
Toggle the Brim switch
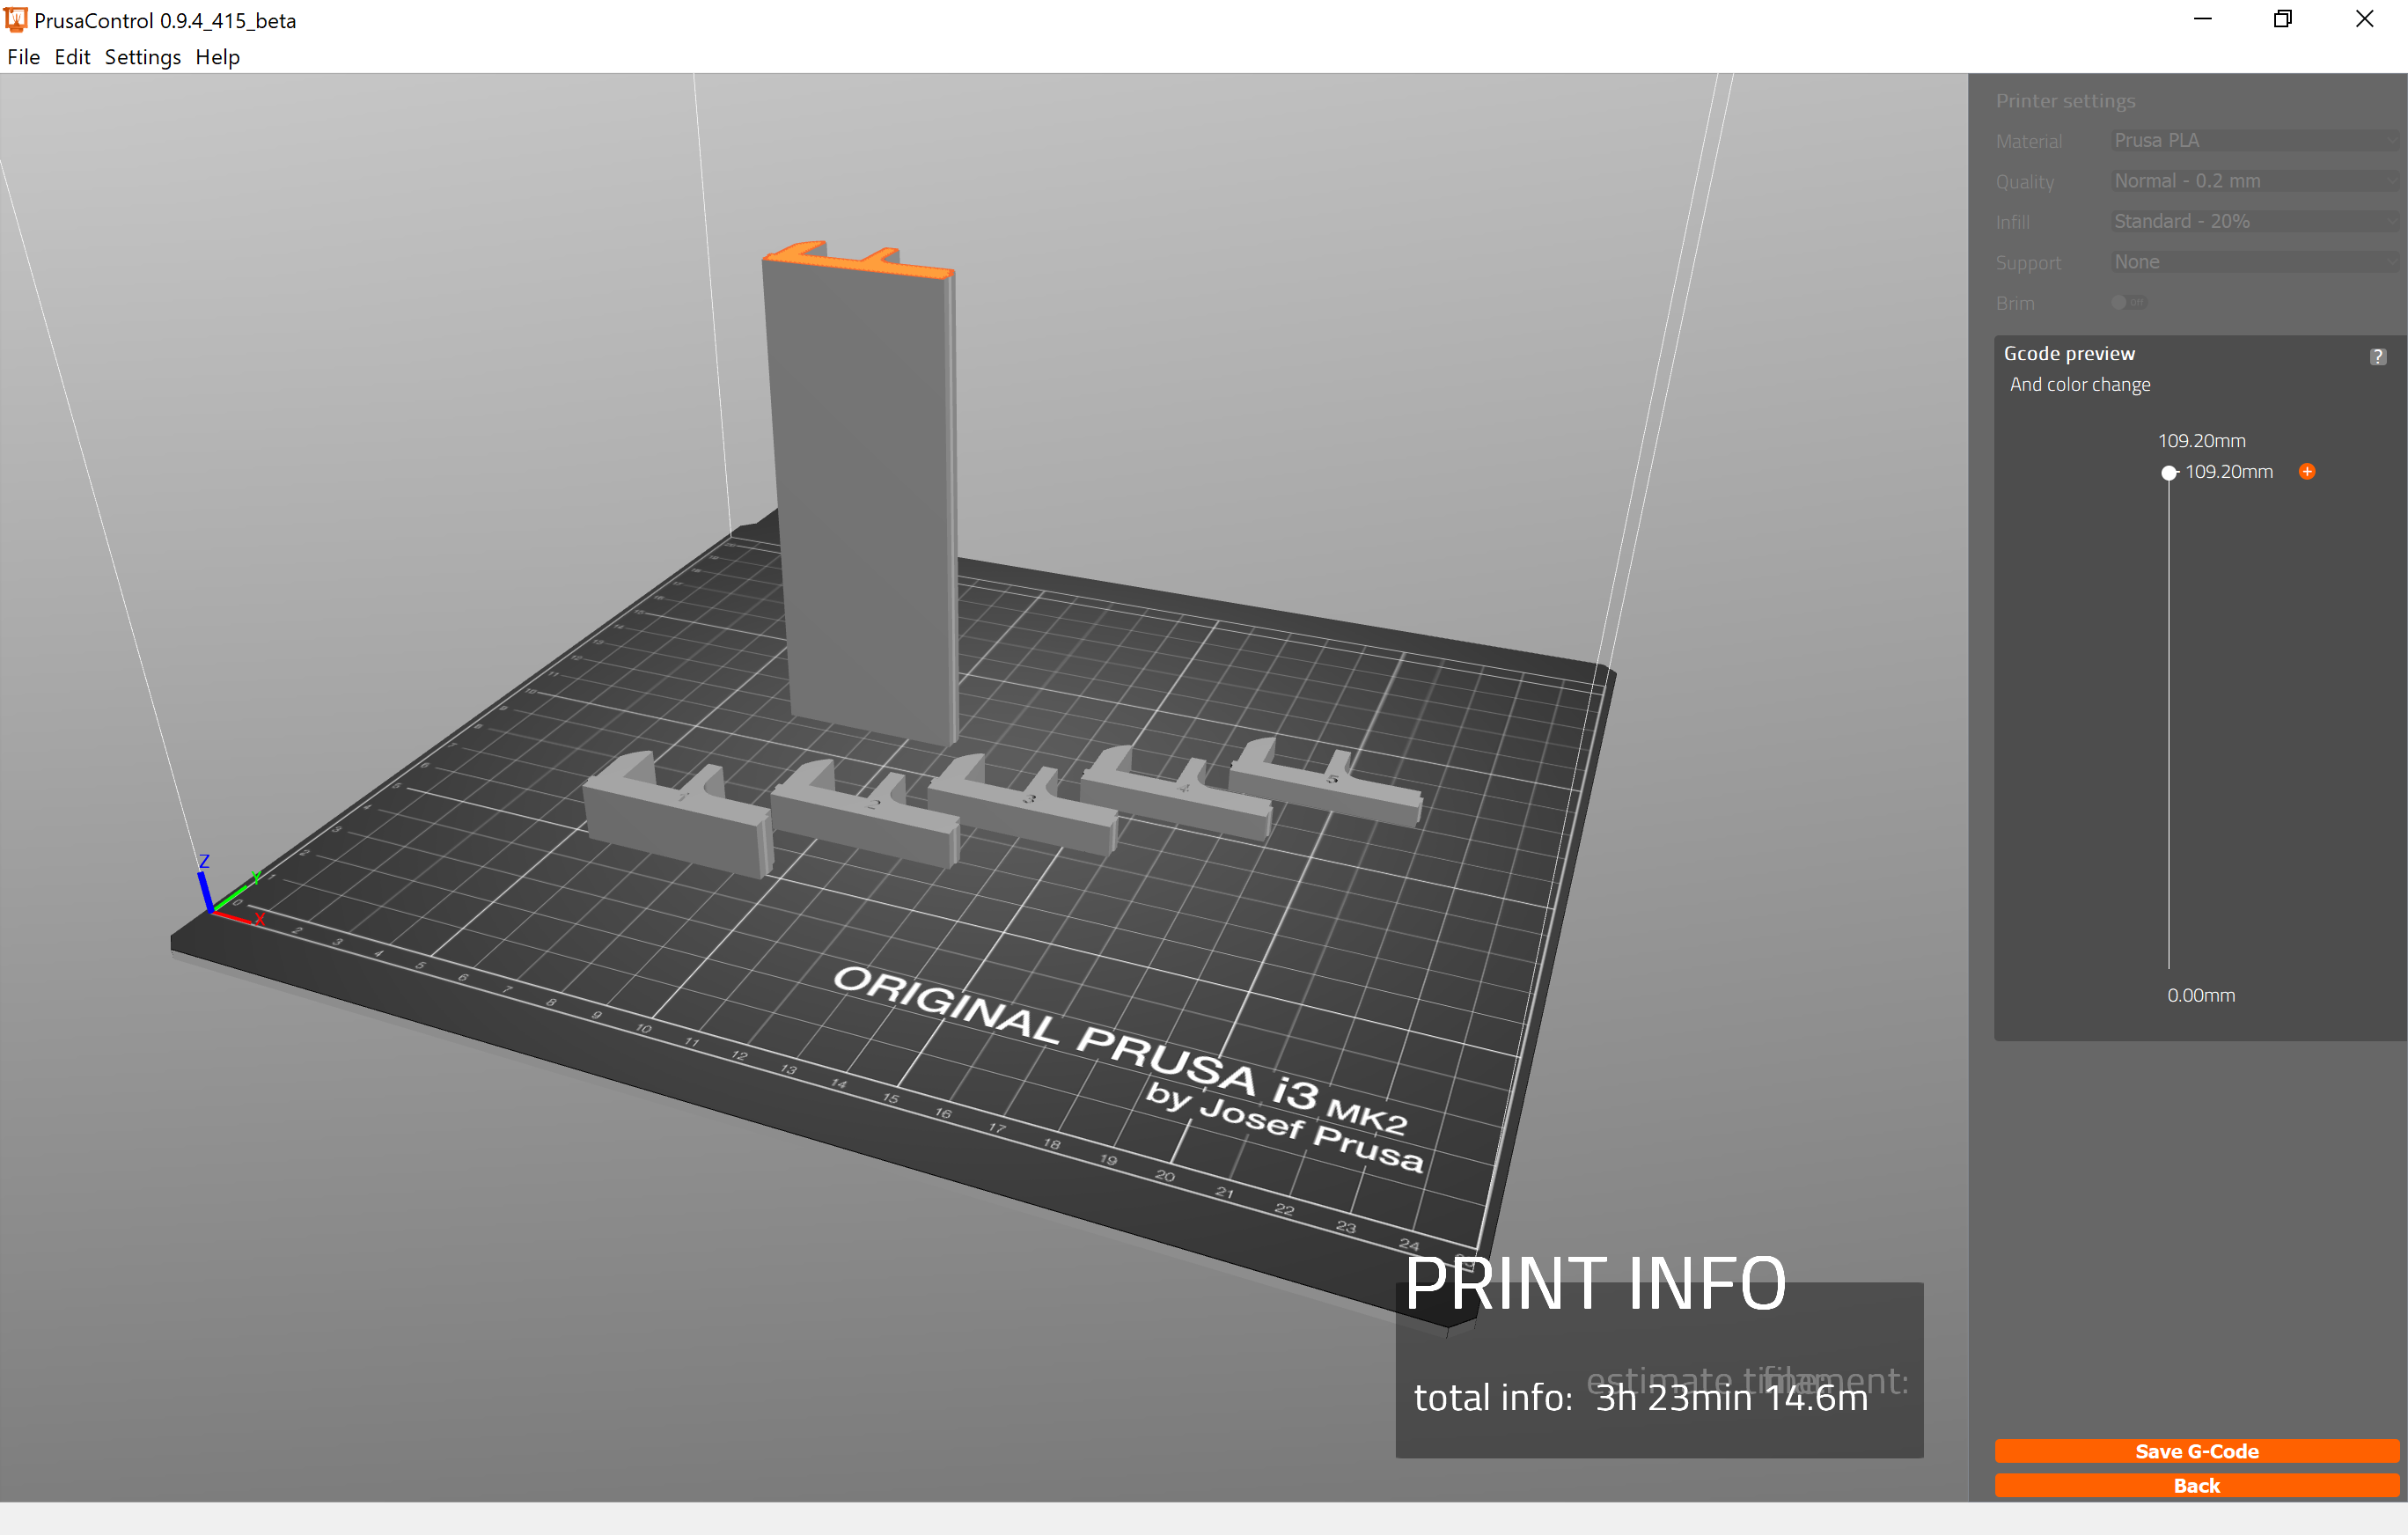pyautogui.click(x=2128, y=302)
